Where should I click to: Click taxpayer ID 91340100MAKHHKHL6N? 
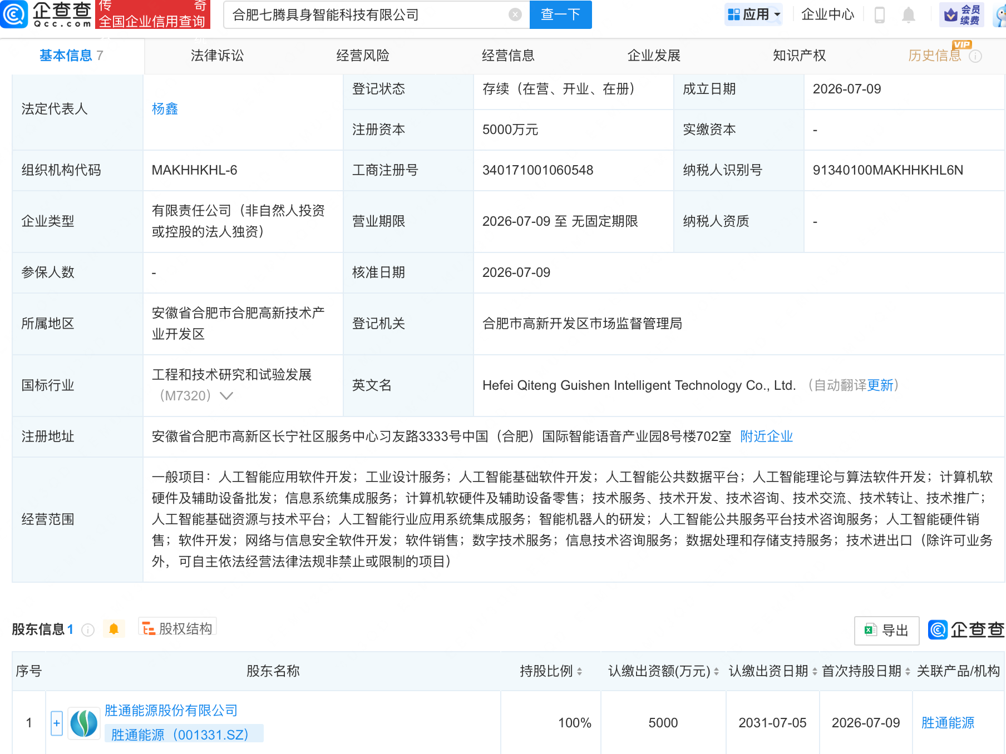(x=887, y=170)
